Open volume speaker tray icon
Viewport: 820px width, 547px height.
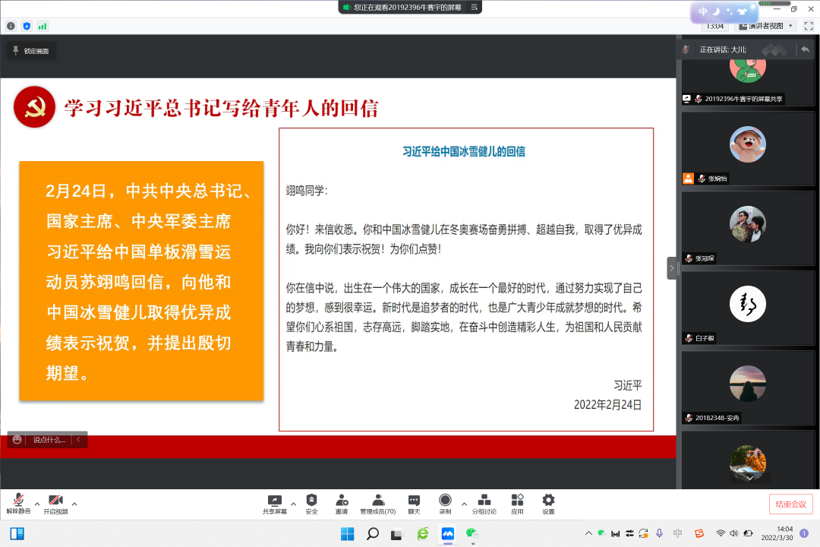(x=733, y=533)
